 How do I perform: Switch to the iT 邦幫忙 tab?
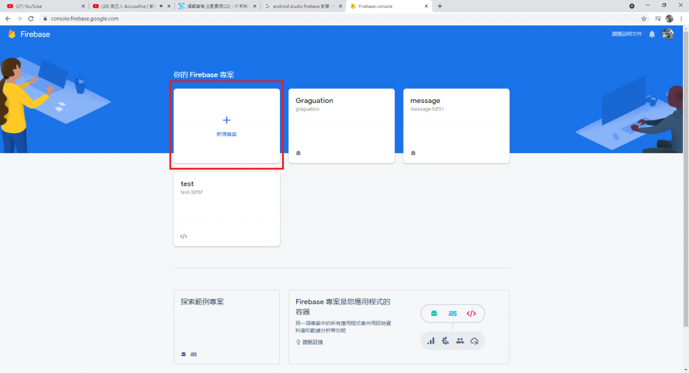coord(217,6)
